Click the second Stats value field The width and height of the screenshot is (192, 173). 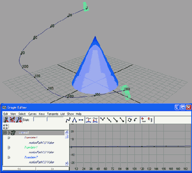click(x=55, y=119)
